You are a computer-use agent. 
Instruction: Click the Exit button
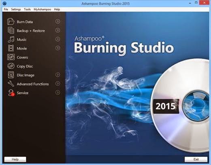point(196,159)
